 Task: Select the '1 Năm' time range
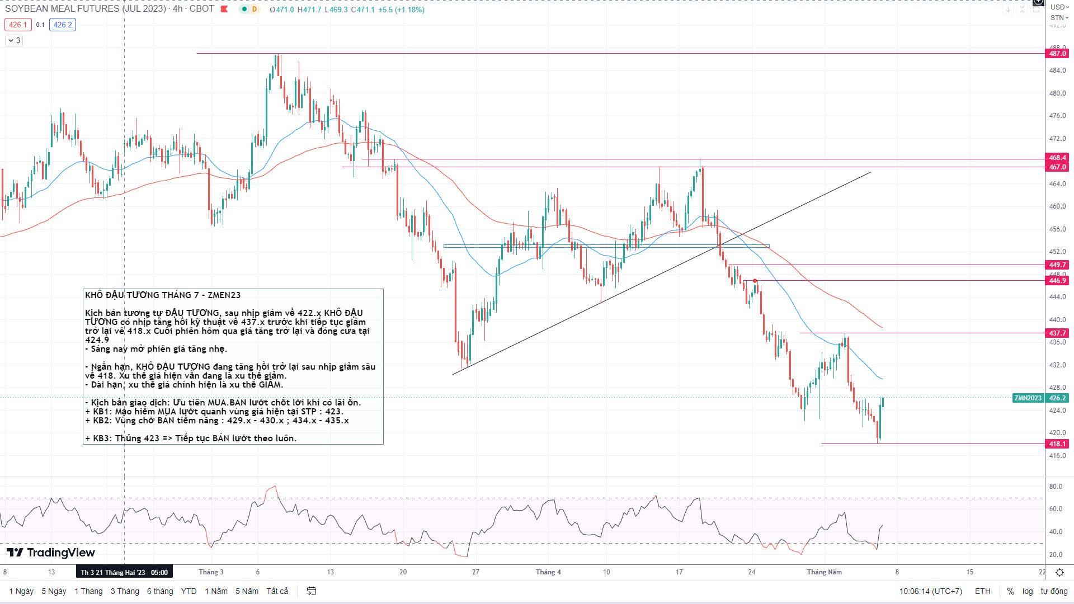[216, 591]
